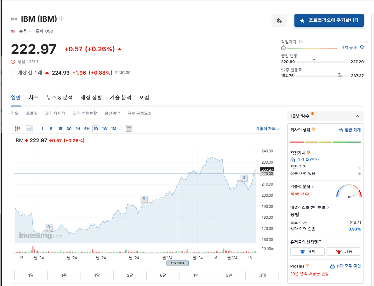Click lock icon on 적정 가격 row
Viewport: 374px width, 286px height.
point(359,167)
